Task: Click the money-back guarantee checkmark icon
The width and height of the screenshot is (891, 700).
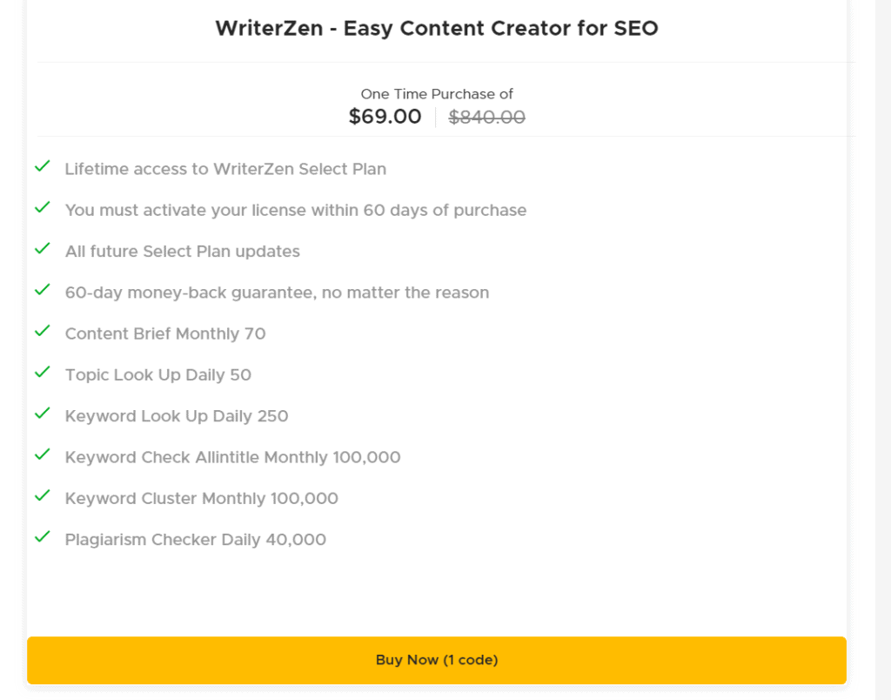Action: point(42,290)
